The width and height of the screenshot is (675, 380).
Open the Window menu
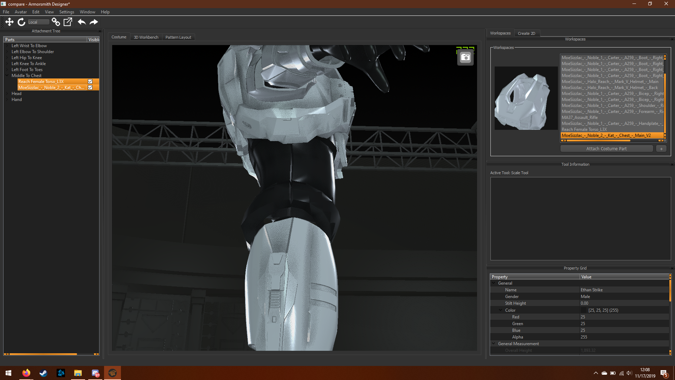pyautogui.click(x=88, y=12)
